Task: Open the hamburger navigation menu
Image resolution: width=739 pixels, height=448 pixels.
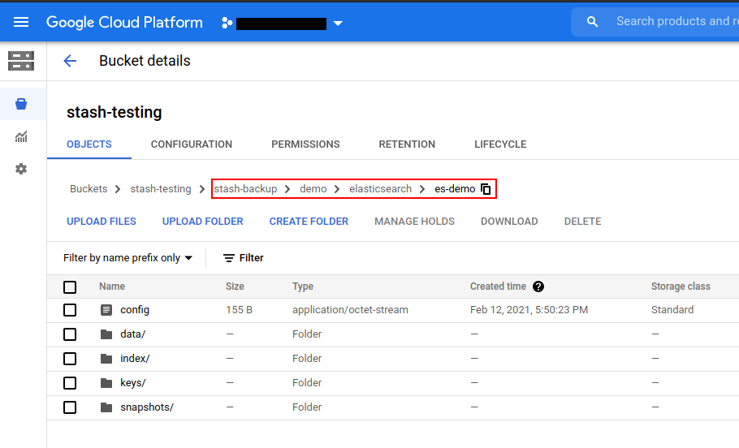Action: coord(21,22)
